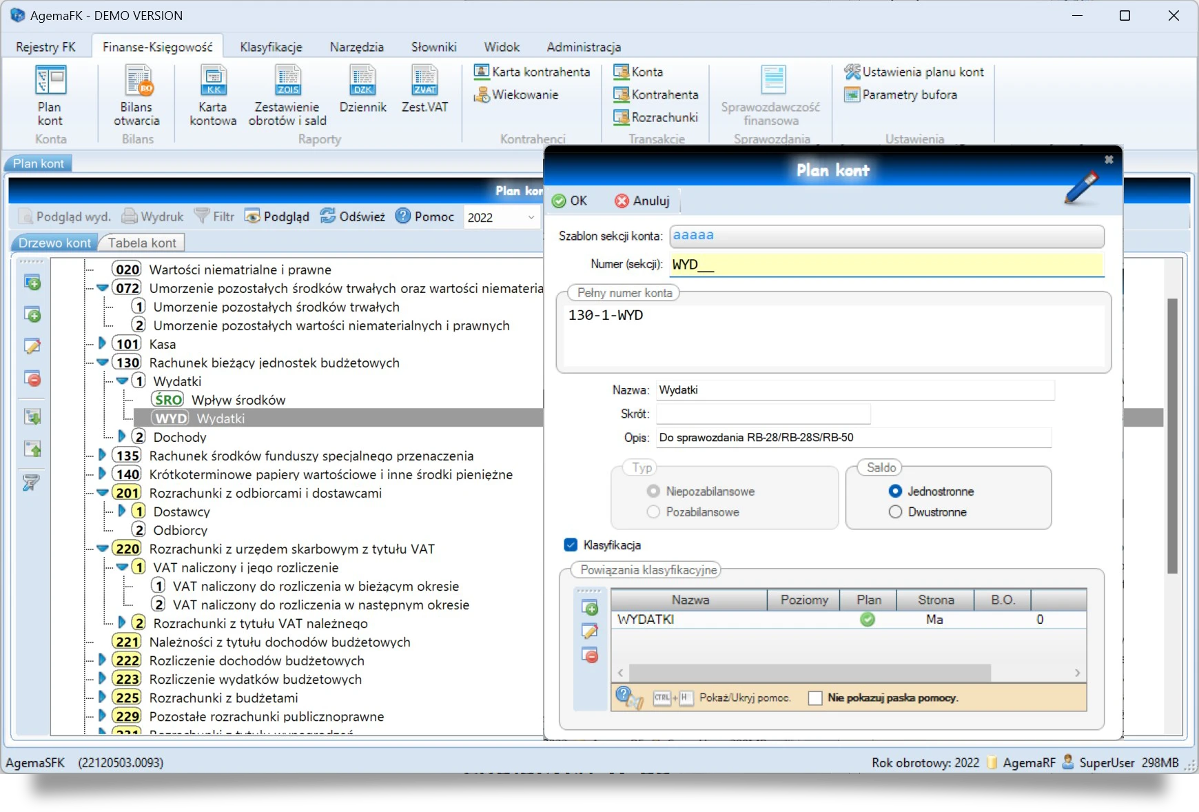Image resolution: width=1199 pixels, height=812 pixels.
Task: Select the Dwustronne saldo option
Action: pos(896,512)
